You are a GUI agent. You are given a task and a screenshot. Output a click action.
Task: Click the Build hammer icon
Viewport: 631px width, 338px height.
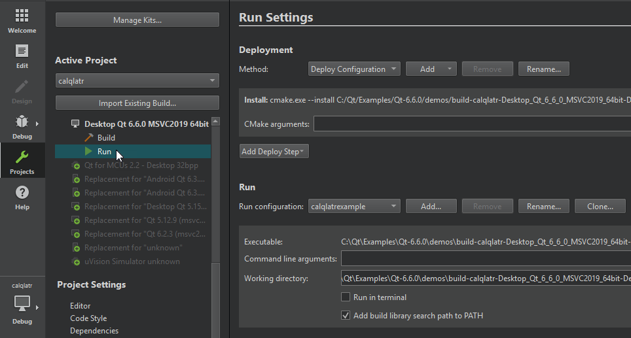coord(89,138)
